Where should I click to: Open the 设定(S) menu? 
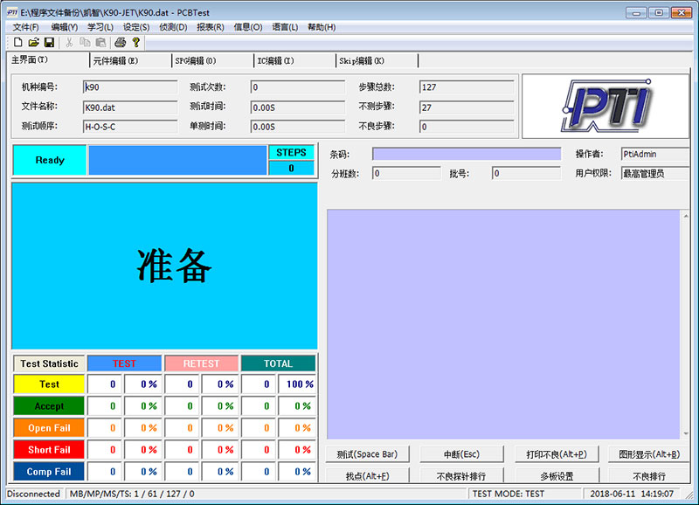pos(135,27)
